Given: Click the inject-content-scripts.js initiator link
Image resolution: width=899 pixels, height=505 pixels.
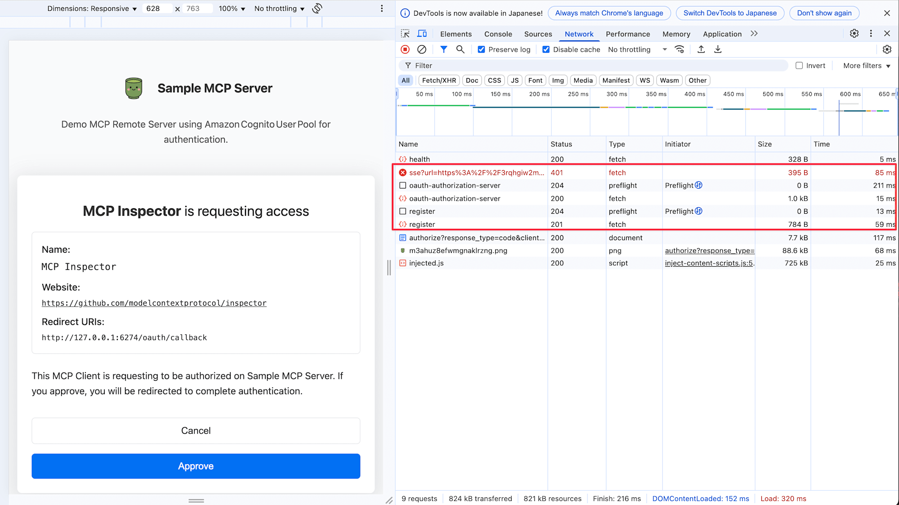Looking at the screenshot, I should pyautogui.click(x=709, y=263).
